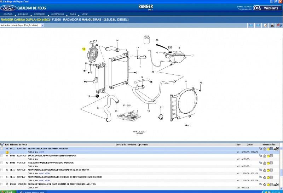Image resolution: width=283 pixels, height=193 pixels.
Task: Click the Datas column header
Action: point(250,144)
